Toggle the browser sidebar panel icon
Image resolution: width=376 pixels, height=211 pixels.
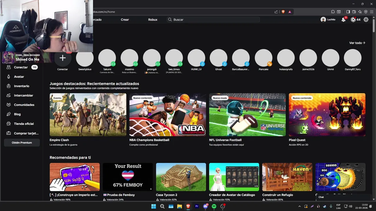click(348, 12)
